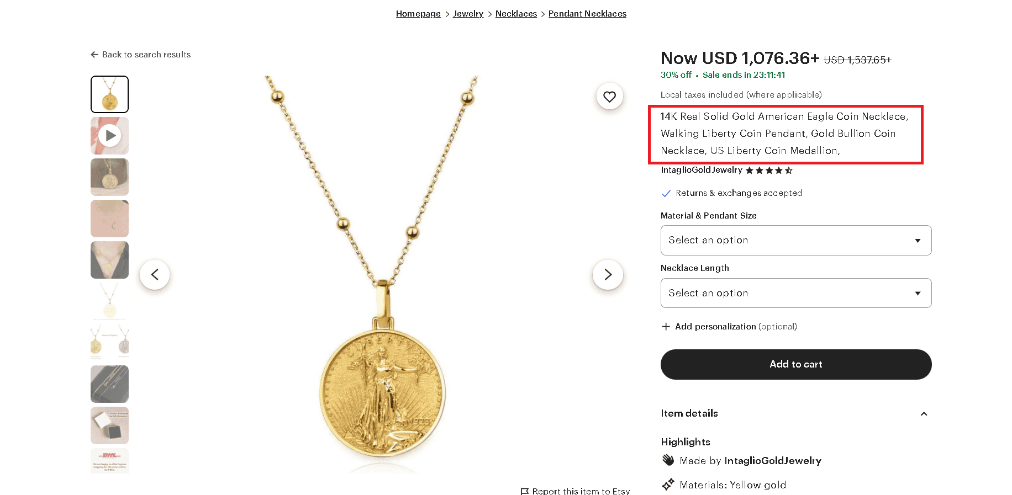Image resolution: width=1012 pixels, height=495 pixels.
Task: Click the seller star rating
Action: point(768,171)
